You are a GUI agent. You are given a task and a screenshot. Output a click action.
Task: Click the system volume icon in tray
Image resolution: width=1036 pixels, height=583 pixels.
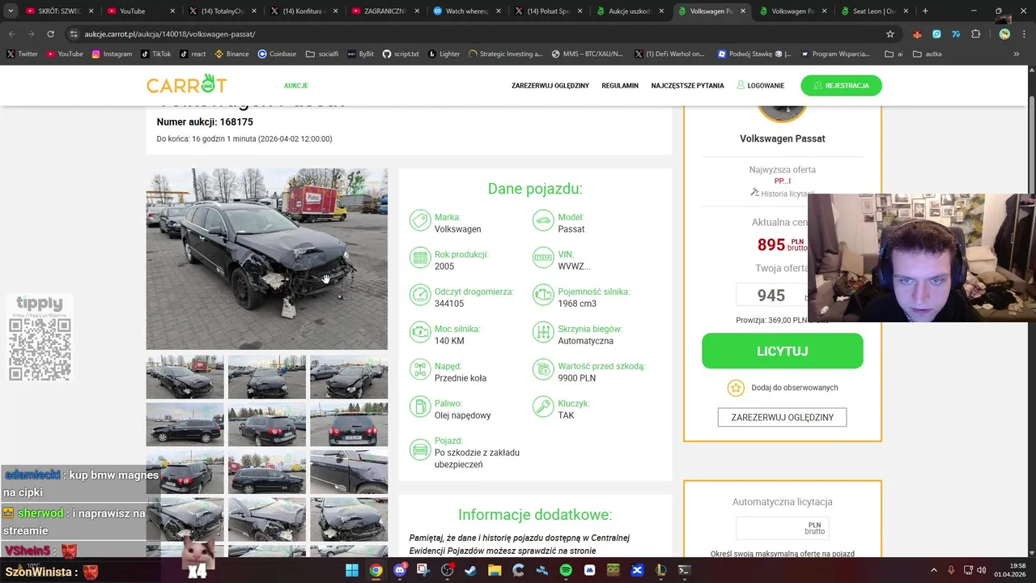click(x=981, y=570)
